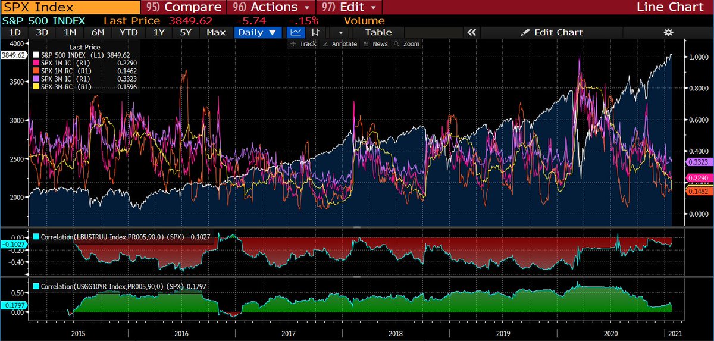Click the Zoom magnifier icon
This screenshot has height=341, width=714.
pos(397,44)
